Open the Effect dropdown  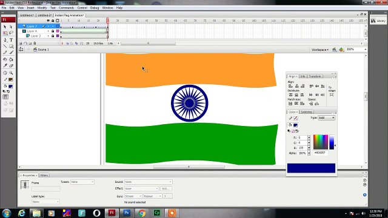pyautogui.click(x=141, y=188)
